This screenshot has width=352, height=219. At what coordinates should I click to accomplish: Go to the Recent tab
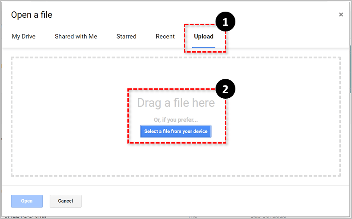(x=165, y=37)
